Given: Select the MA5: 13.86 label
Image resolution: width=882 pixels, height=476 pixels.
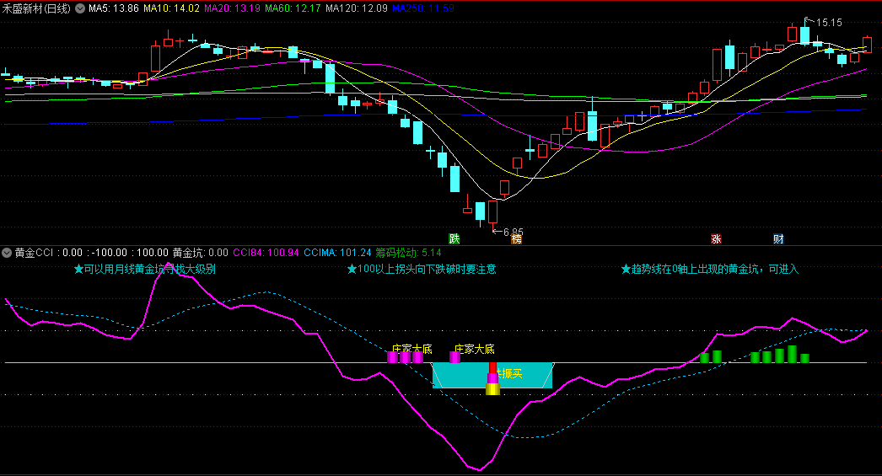Looking at the screenshot, I should coord(114,8).
